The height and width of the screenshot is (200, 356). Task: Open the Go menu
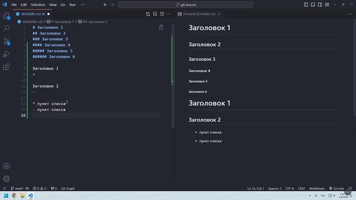63,4
